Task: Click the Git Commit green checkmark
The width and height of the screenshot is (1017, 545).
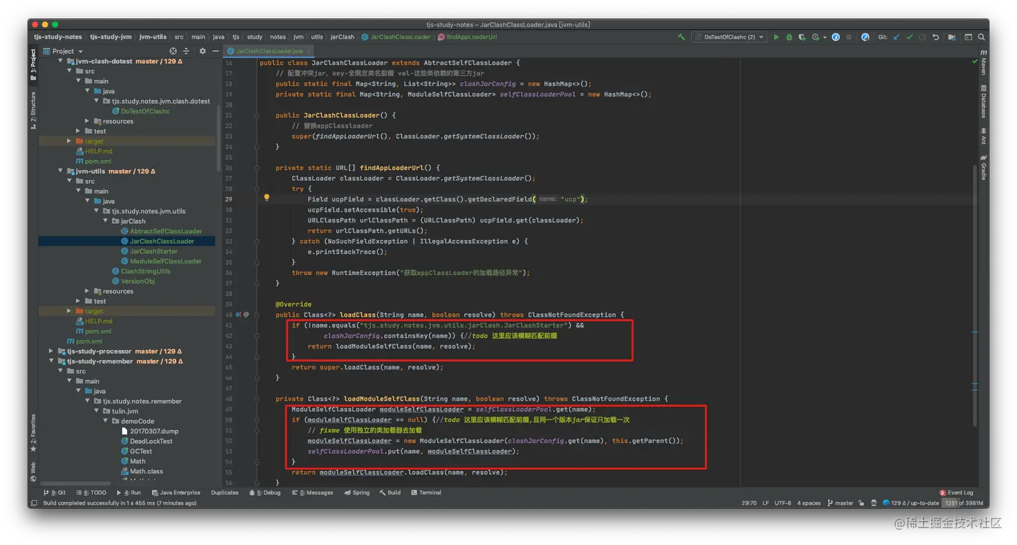Action: 909,37
